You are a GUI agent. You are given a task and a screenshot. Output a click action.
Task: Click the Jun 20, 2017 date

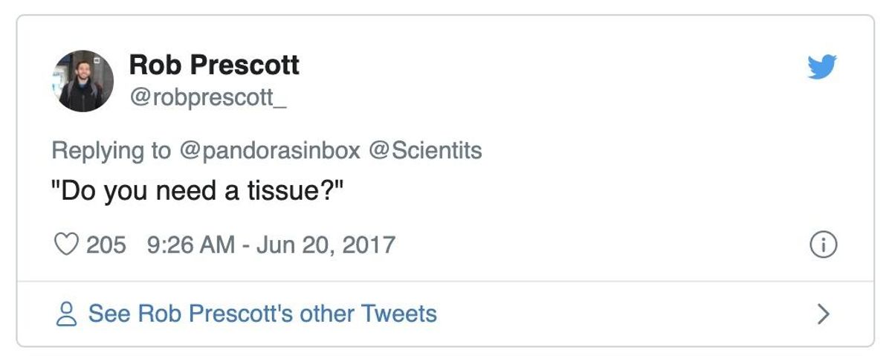pyautogui.click(x=326, y=244)
